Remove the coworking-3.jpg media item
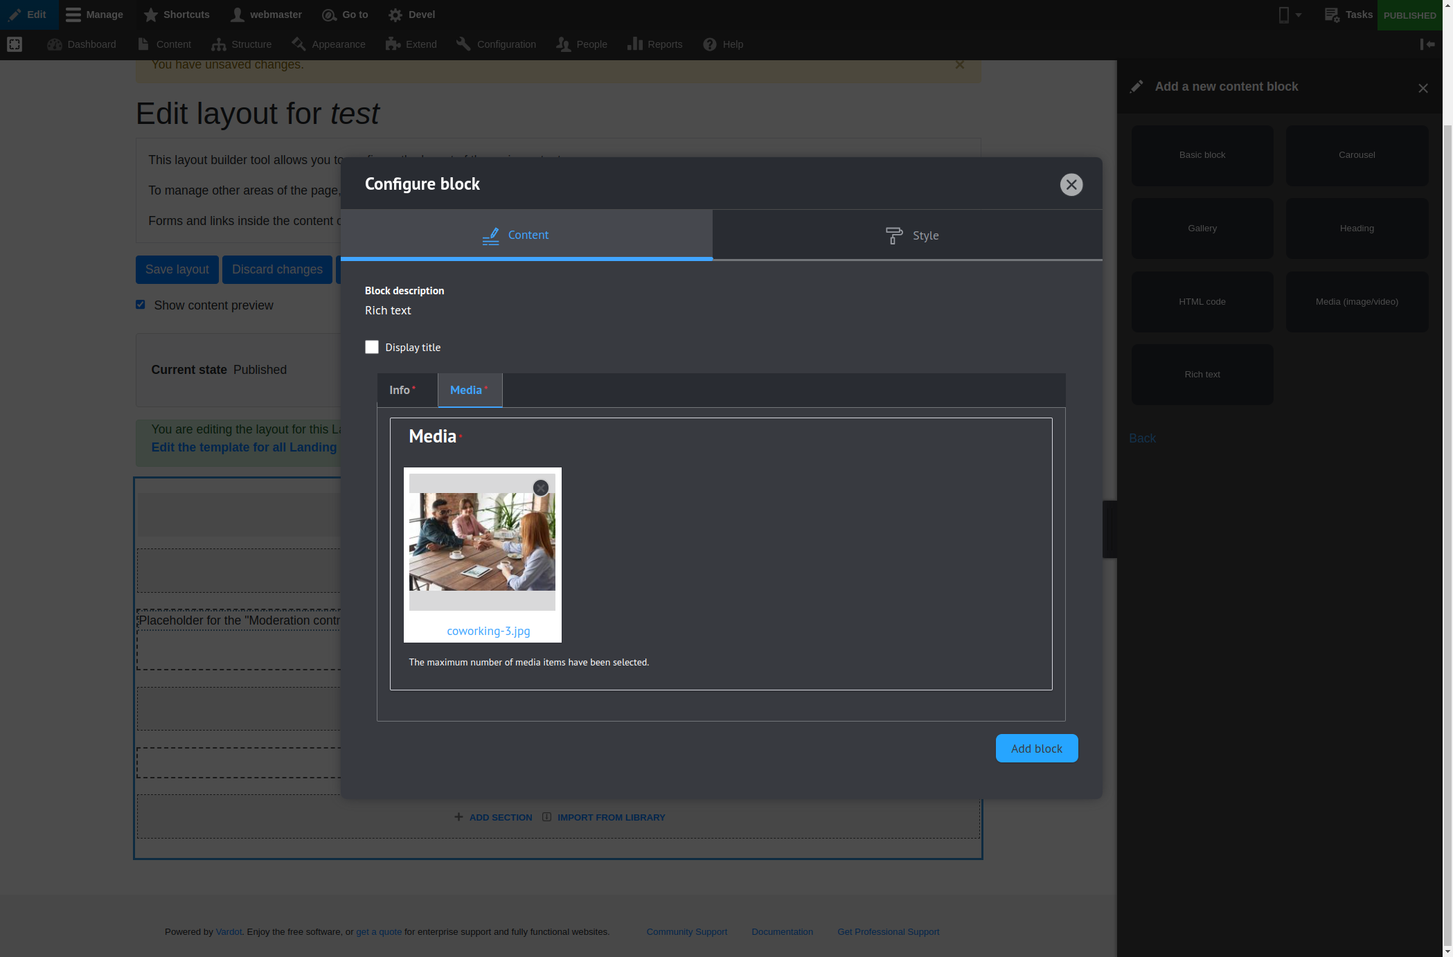This screenshot has width=1453, height=957. [x=541, y=488]
